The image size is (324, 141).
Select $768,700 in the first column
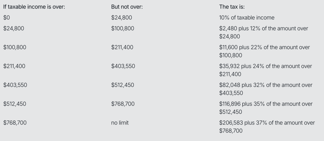click(x=15, y=123)
